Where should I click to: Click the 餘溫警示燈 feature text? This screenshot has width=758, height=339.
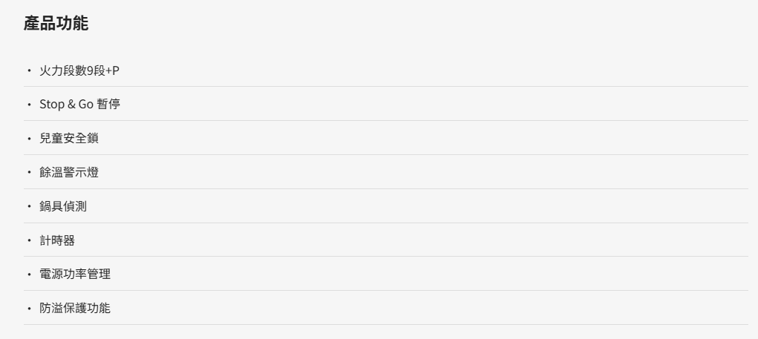69,172
